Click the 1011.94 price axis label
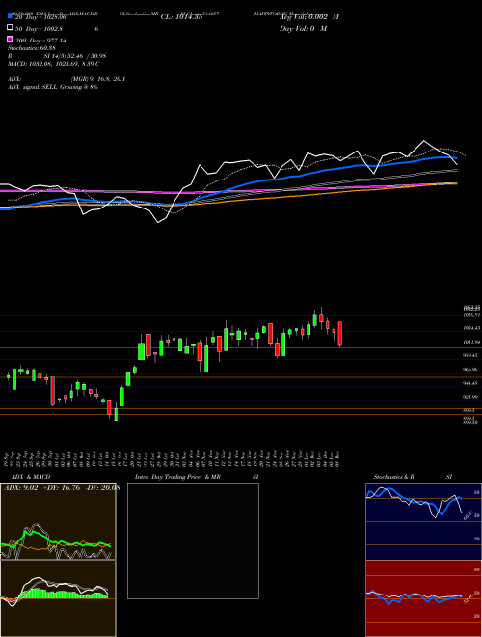482x637 pixels. coord(471,342)
